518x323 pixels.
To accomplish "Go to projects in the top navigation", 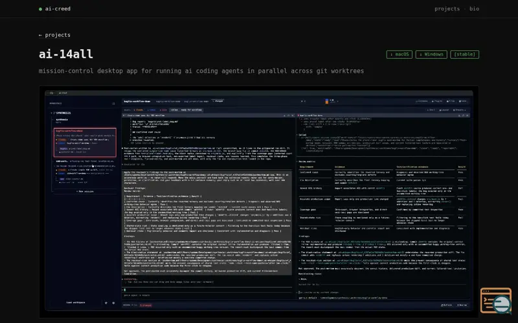I will coord(447,9).
